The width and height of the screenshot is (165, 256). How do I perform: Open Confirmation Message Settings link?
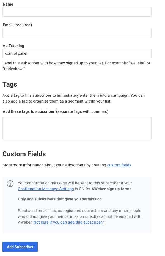pyautogui.click(x=46, y=189)
